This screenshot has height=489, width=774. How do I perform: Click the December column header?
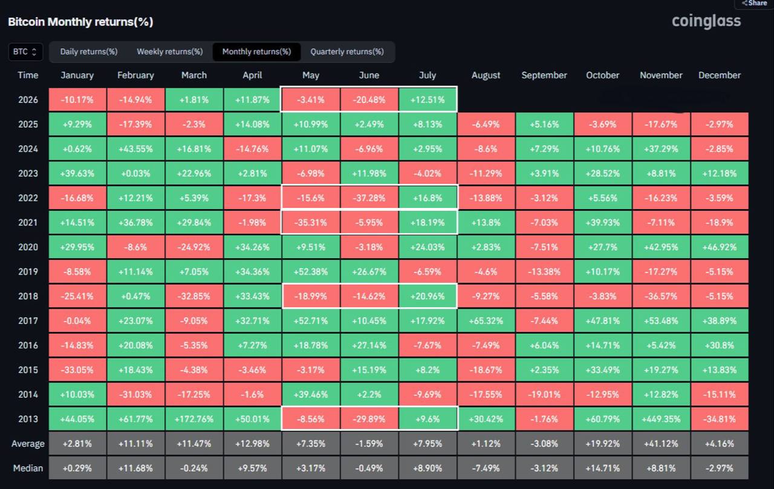point(720,76)
